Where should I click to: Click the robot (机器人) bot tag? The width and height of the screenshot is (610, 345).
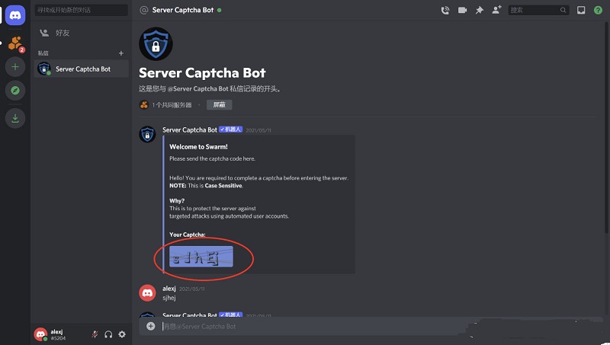(x=231, y=129)
